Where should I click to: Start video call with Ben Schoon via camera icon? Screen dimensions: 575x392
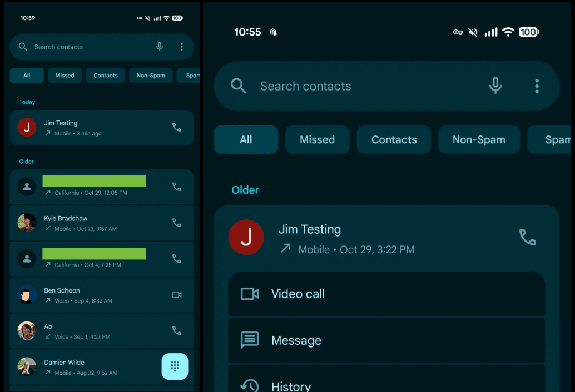pos(176,295)
